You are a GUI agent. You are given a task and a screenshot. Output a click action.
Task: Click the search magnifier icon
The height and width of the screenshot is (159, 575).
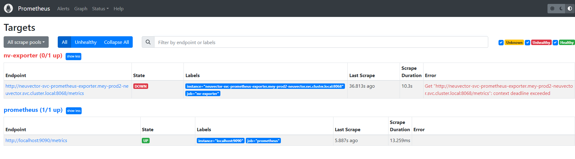[x=148, y=42]
